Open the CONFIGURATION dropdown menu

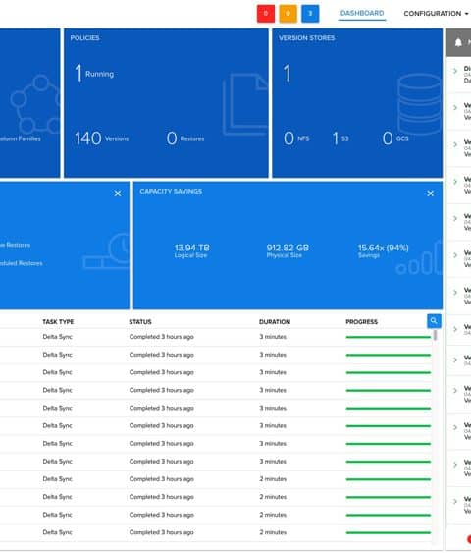point(436,14)
